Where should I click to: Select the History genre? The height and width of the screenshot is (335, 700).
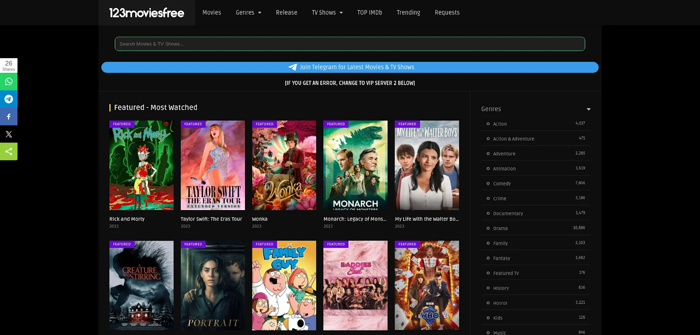click(x=501, y=288)
